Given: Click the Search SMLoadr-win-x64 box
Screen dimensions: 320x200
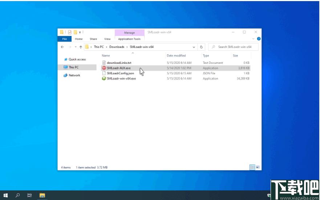Looking at the screenshot, I should pos(233,47).
